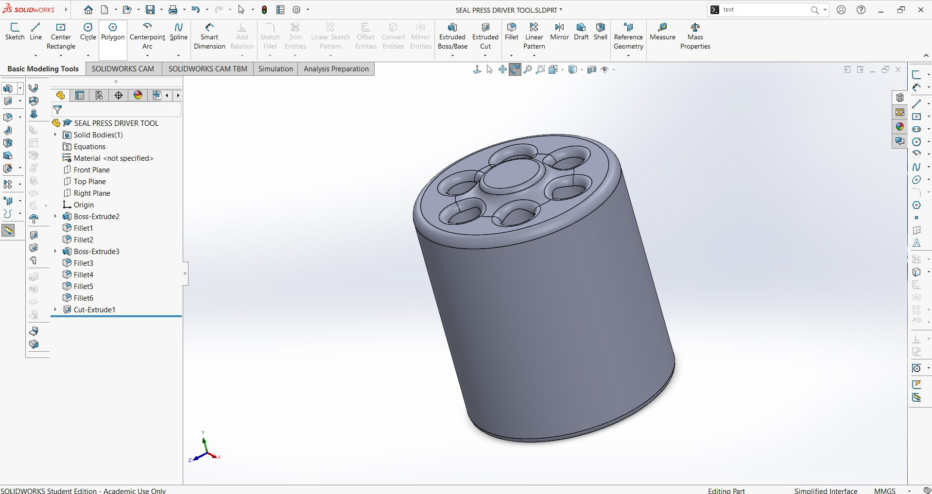Viewport: 932px width, 494px height.
Task: Expand the Boss-Extrude2 feature
Action: [55, 216]
